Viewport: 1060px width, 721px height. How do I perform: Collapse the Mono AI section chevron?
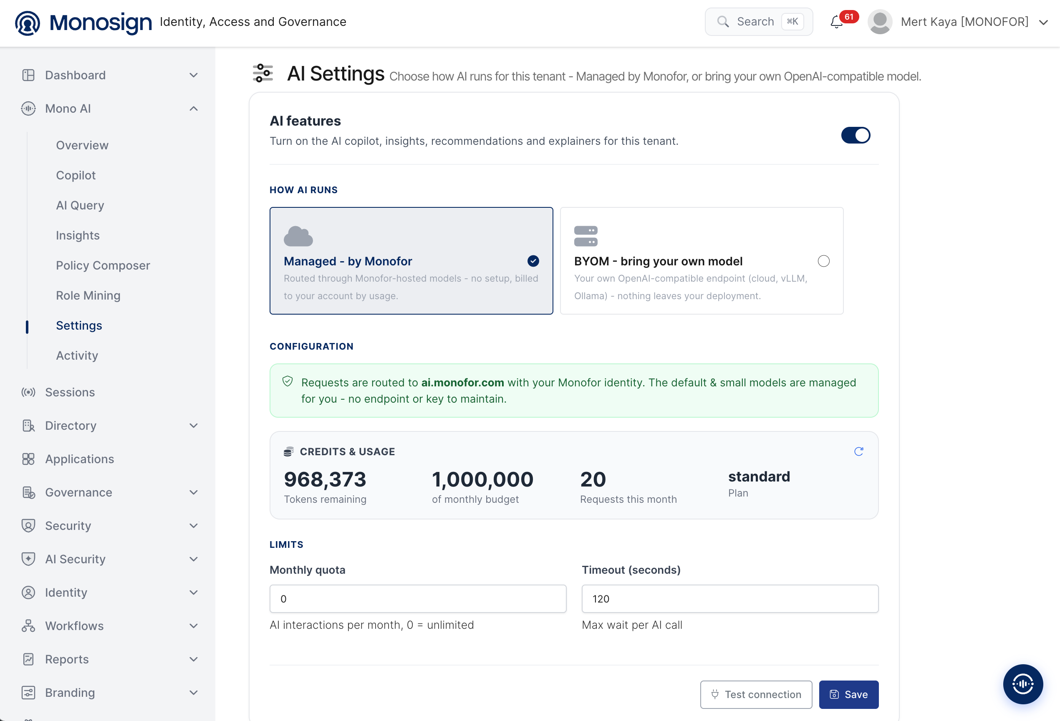194,108
